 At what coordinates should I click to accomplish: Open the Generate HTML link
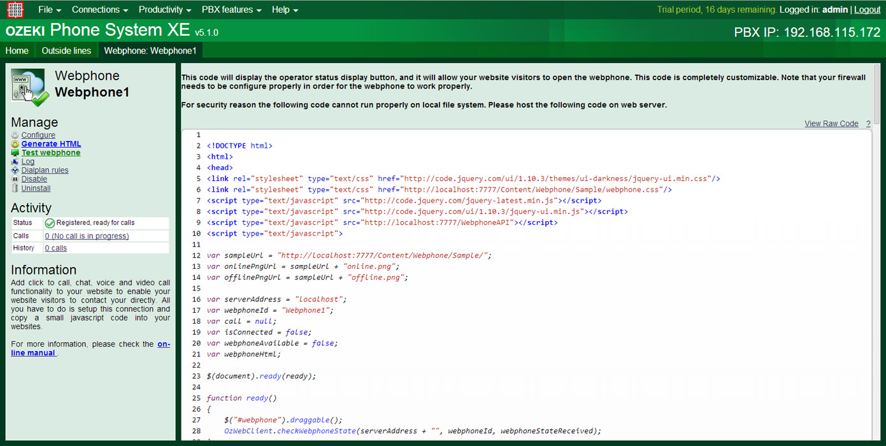(51, 144)
